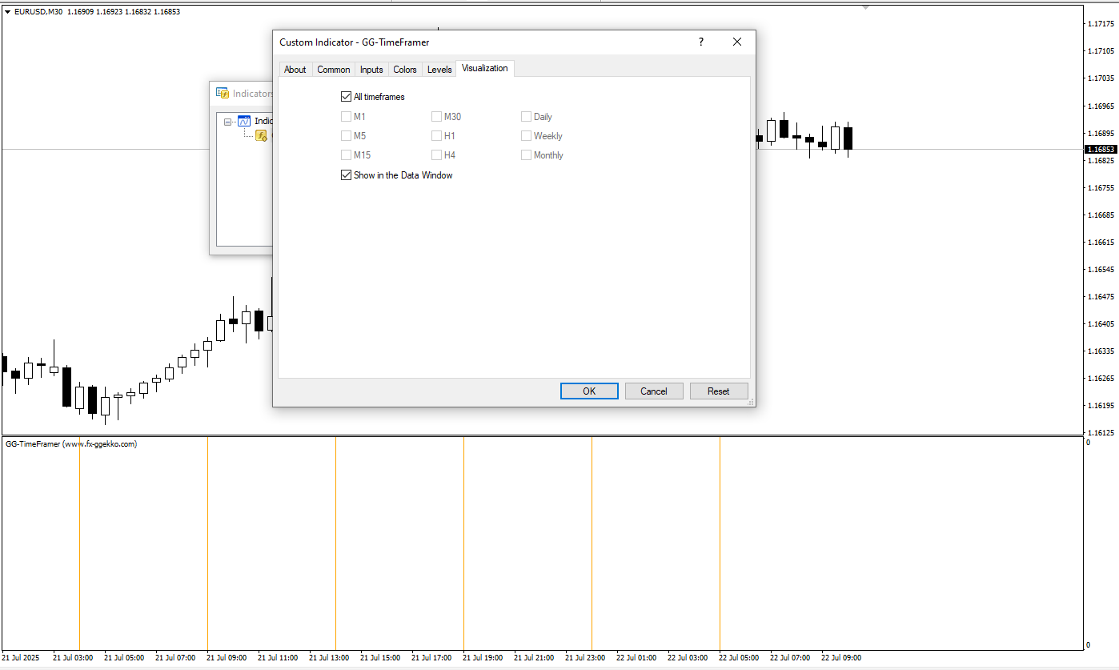This screenshot has width=1119, height=670.
Task: Close the Custom Indicator dialog
Action: (737, 42)
